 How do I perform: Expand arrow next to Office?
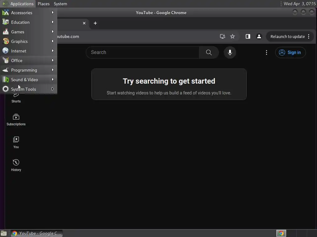click(53, 60)
